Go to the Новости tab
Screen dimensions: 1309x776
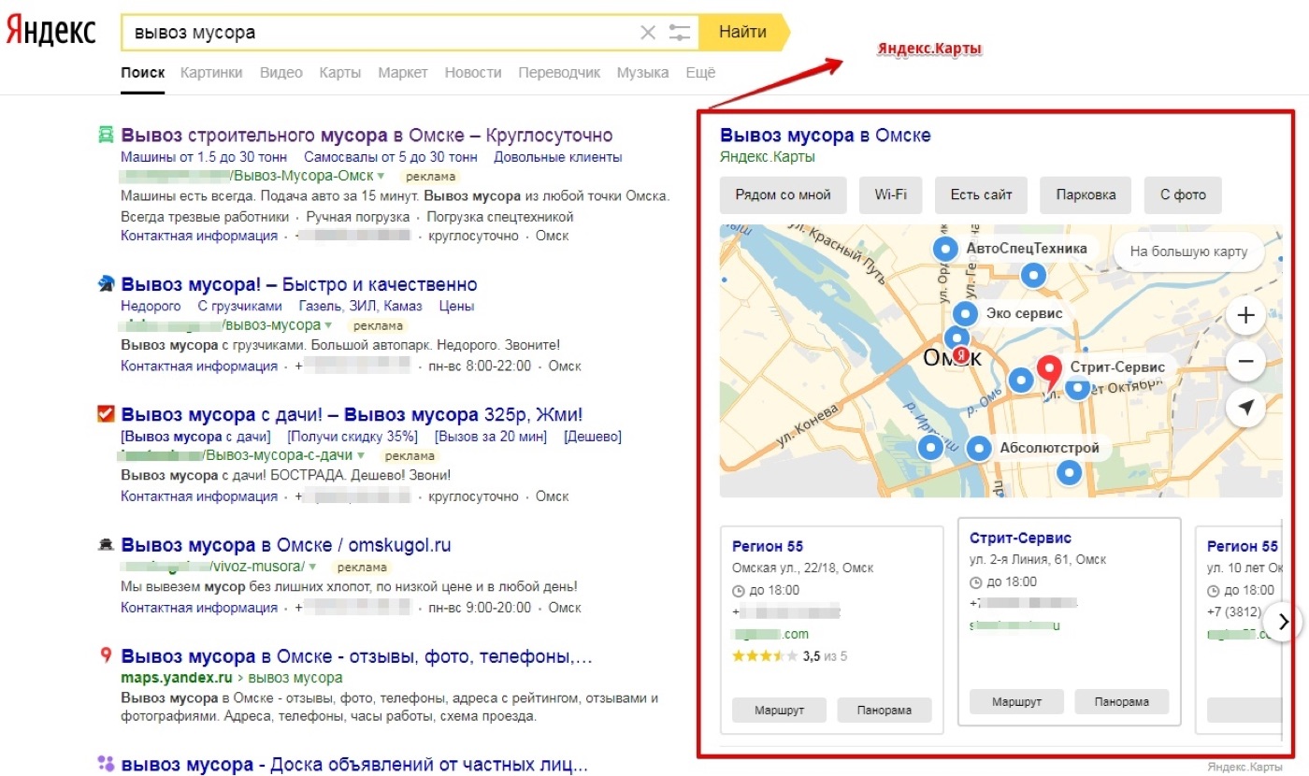coord(473,72)
